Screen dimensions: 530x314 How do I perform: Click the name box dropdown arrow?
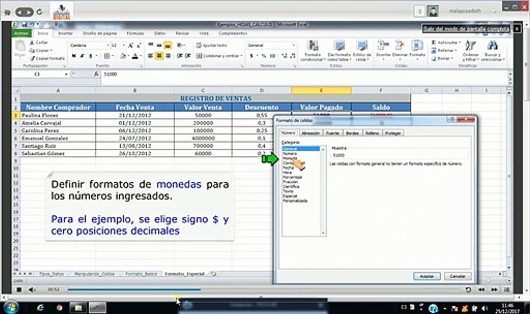pyautogui.click(x=66, y=75)
